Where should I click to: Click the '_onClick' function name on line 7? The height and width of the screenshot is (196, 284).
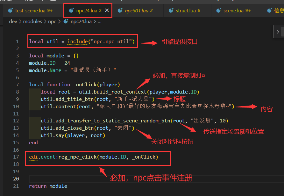(84, 85)
